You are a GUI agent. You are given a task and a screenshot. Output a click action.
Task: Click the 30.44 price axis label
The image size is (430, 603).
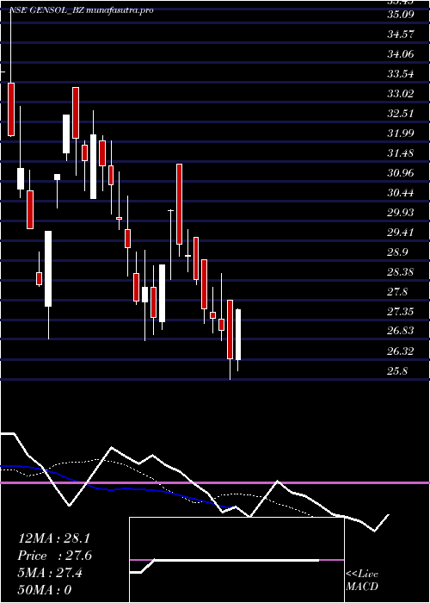401,193
